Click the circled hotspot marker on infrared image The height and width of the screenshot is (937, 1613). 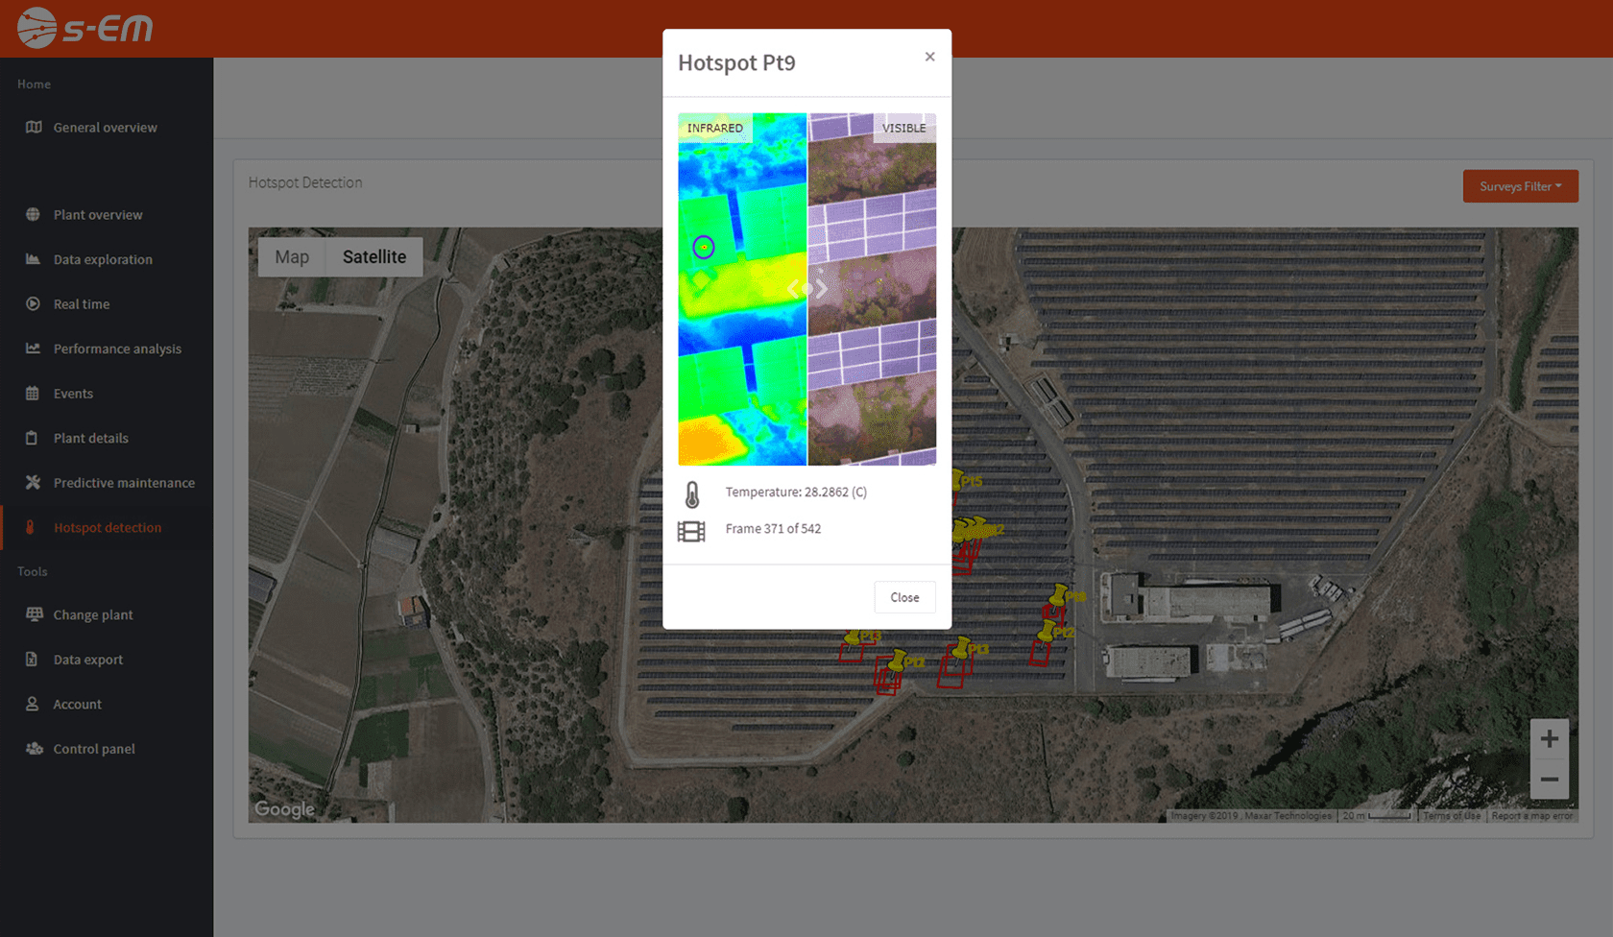704,248
